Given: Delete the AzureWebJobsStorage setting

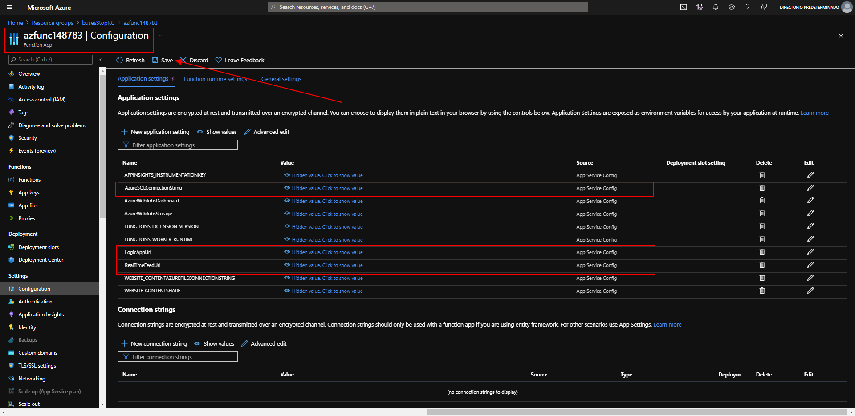Looking at the screenshot, I should coord(762,214).
